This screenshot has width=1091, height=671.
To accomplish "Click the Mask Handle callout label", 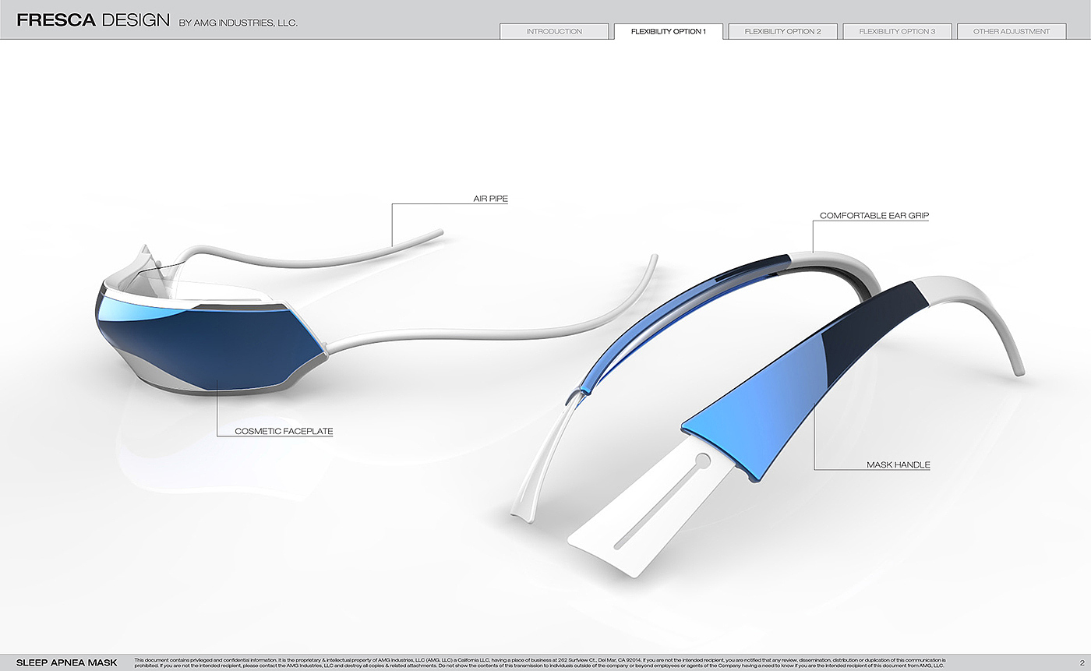I will pos(898,465).
